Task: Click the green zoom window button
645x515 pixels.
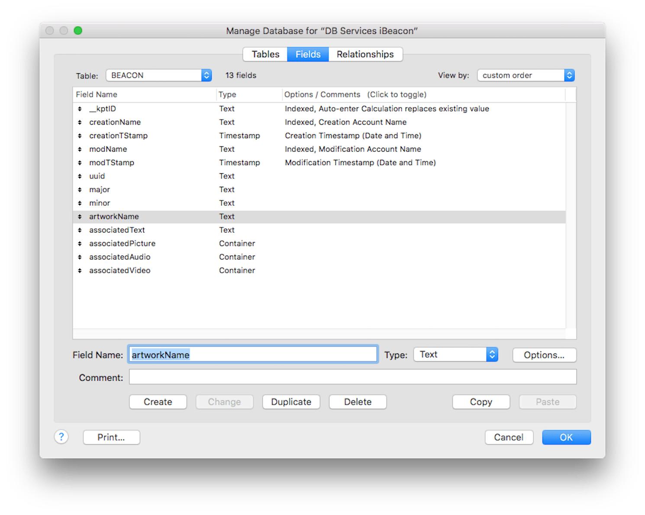Action: pyautogui.click(x=78, y=30)
